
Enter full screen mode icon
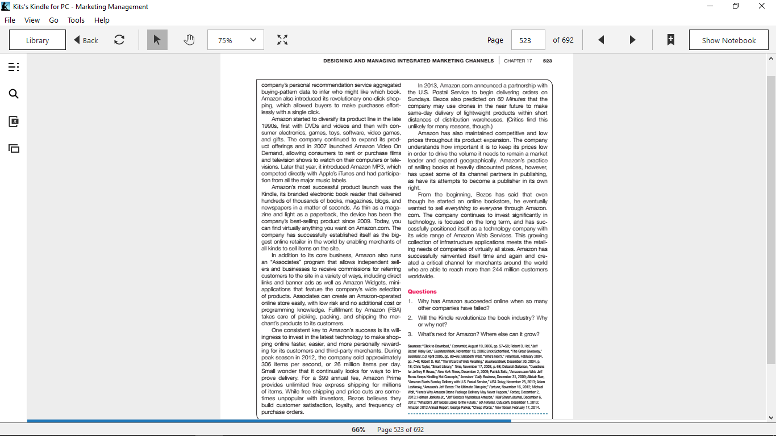pos(282,40)
